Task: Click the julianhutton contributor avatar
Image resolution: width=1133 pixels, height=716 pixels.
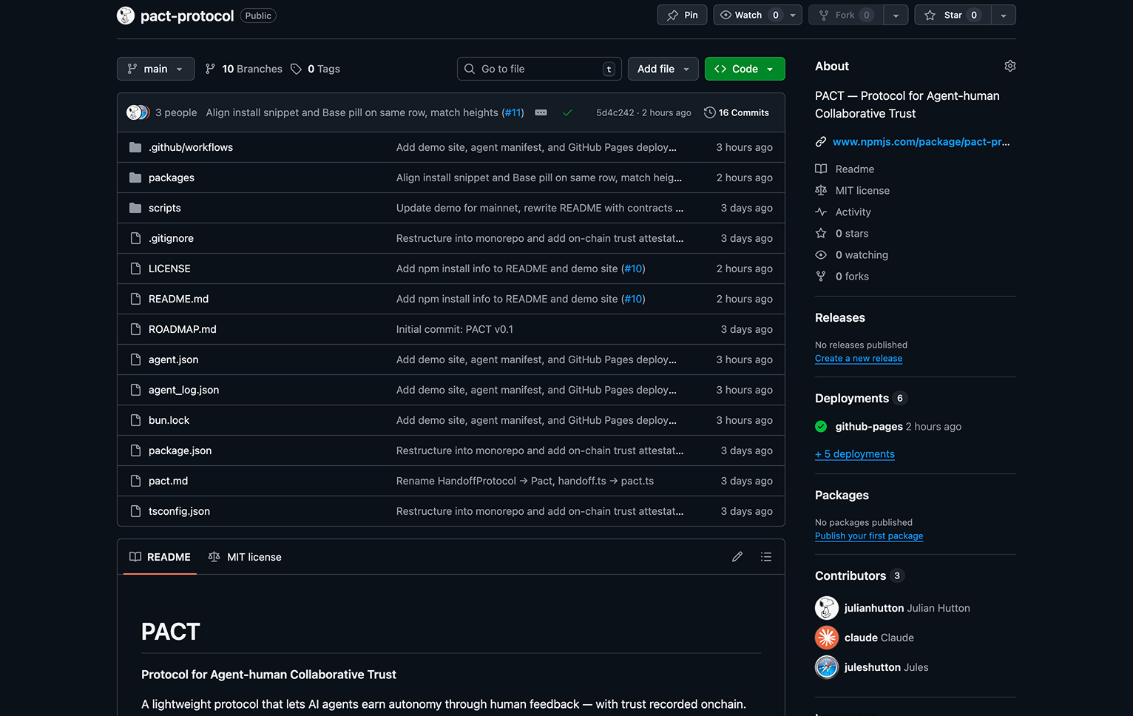Action: [x=827, y=608]
